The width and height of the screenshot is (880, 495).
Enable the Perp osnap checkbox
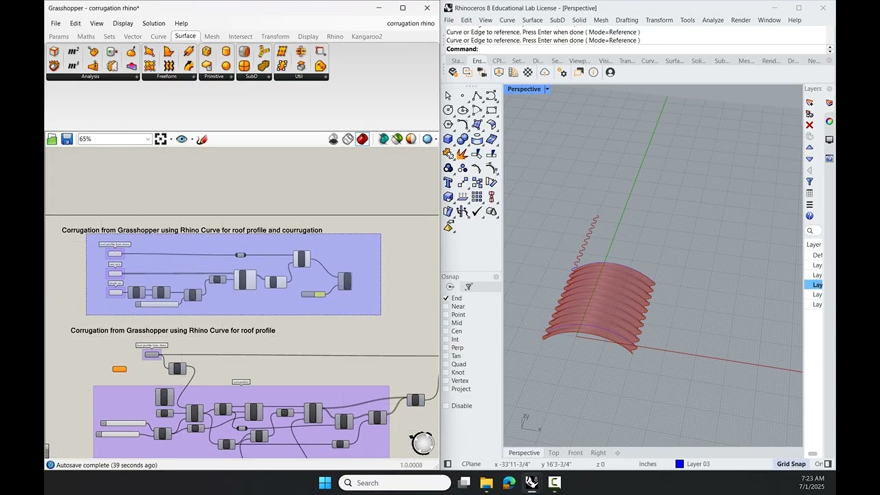446,348
